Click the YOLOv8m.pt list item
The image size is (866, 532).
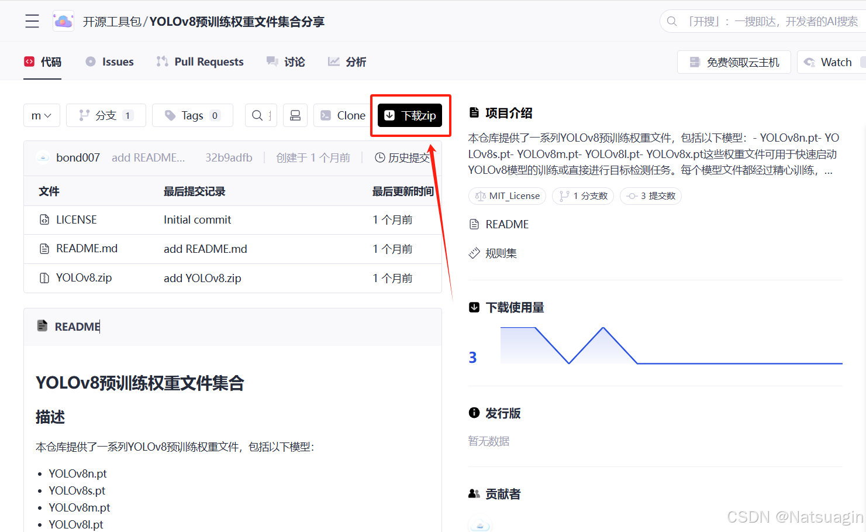[80, 507]
